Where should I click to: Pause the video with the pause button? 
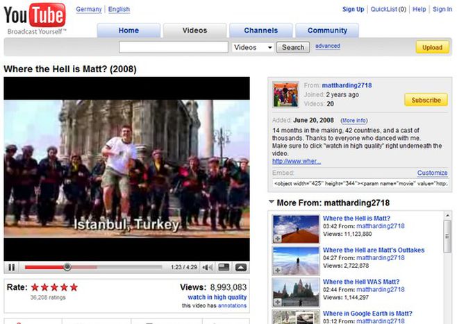12,267
